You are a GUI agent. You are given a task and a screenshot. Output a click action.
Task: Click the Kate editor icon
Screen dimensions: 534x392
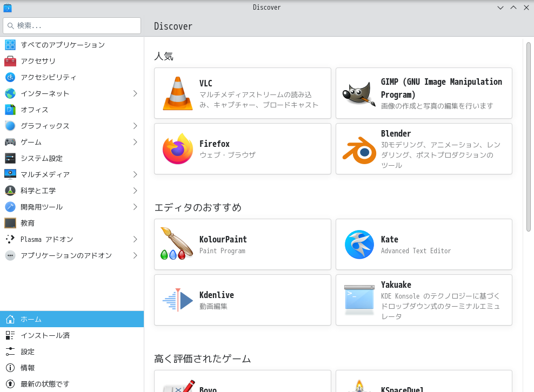359,244
